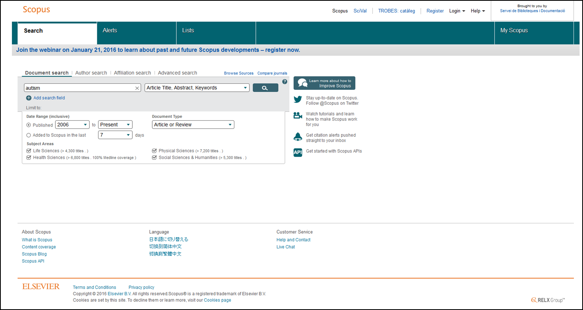This screenshot has width=583, height=310.
Task: Click the plus icon for Add search field
Action: tap(29, 98)
